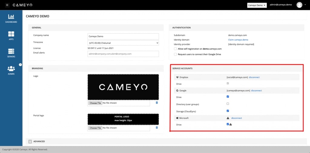Click the Portal logo preview placeholder

[123, 119]
